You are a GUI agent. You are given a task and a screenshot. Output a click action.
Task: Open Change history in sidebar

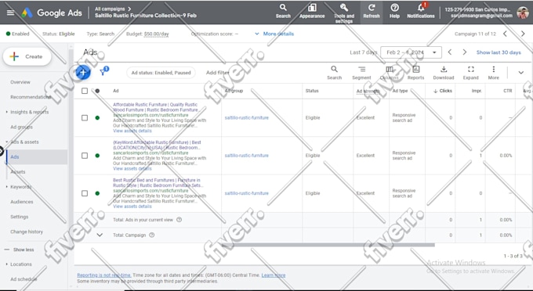(x=27, y=232)
